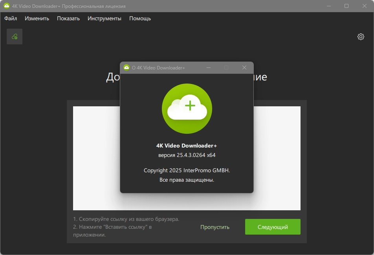Close the main 4K Video Downloader+ window
Image resolution: width=374 pixels, height=255 pixels.
365,6
